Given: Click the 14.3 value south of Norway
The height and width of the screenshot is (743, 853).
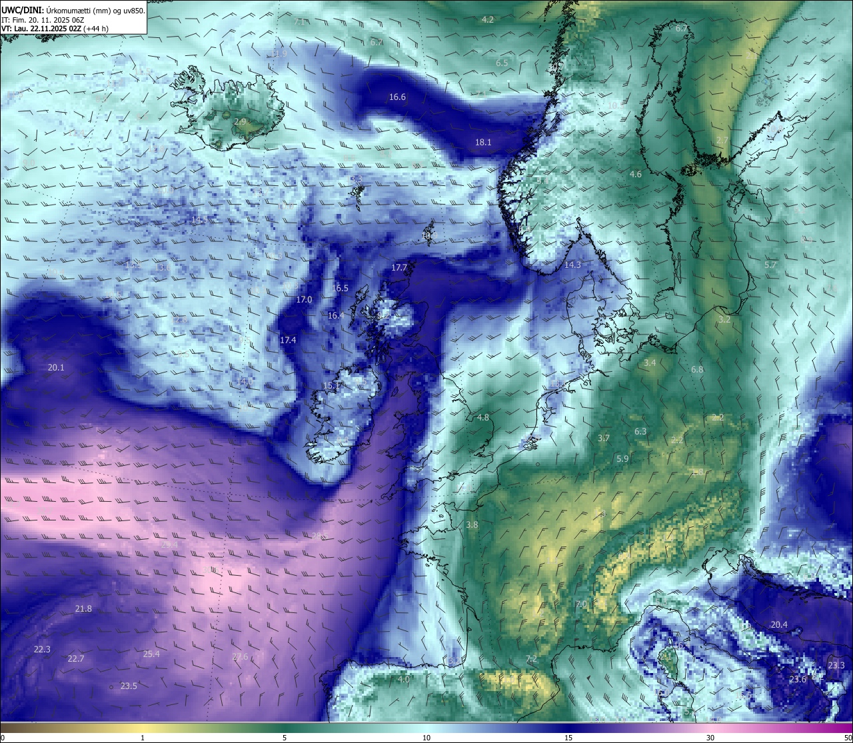Looking at the screenshot, I should tap(572, 265).
